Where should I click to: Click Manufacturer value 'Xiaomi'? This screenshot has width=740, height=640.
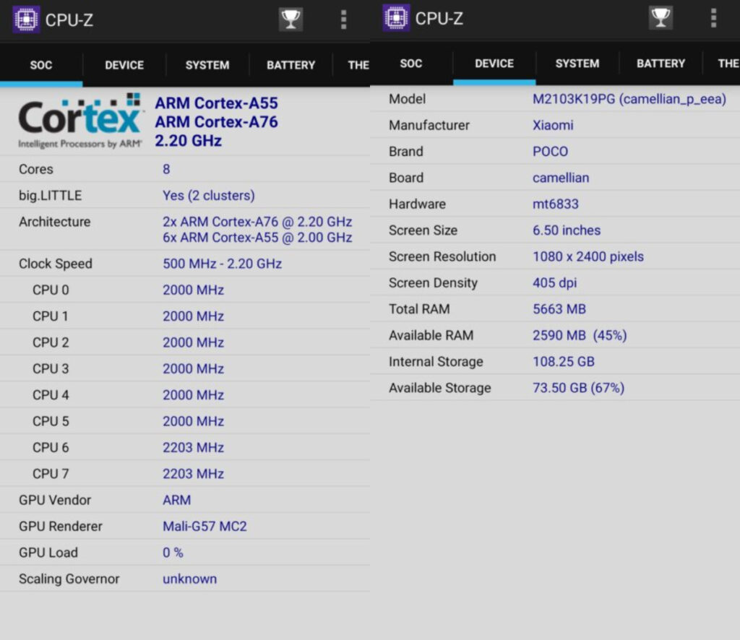coord(553,126)
